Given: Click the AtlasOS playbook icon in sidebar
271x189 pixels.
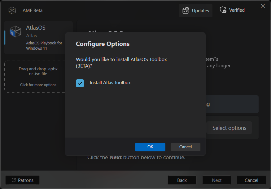Looking at the screenshot, I should [x=15, y=31].
